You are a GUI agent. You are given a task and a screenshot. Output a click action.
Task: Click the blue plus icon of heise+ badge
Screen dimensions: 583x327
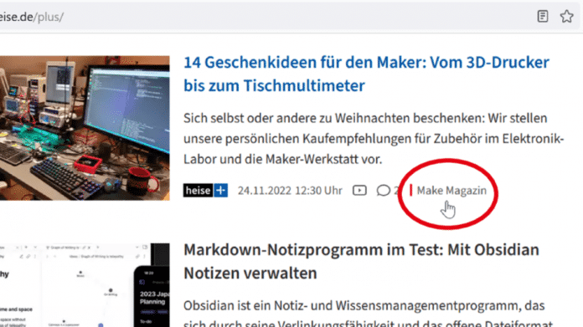click(221, 191)
